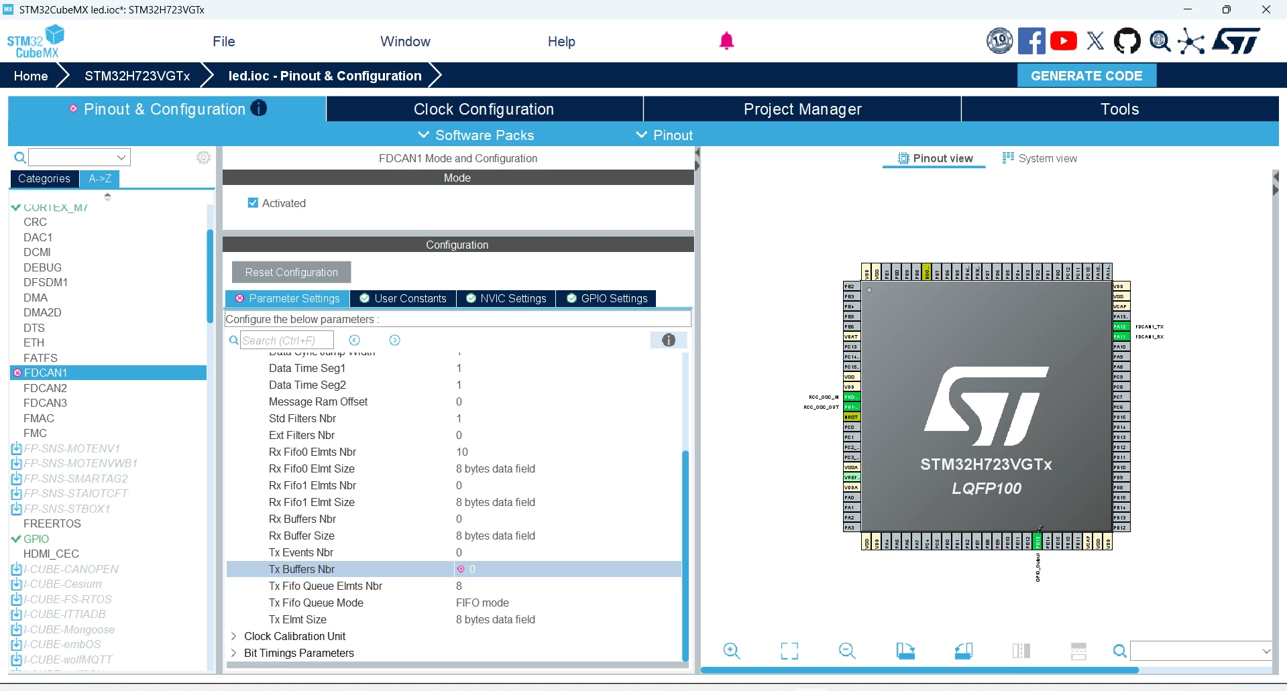Viewport: 1287px width, 691px height.
Task: Rotate the chip view clockwise icon
Action: click(905, 651)
